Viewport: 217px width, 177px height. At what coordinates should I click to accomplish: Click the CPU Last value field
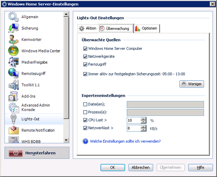[x=134, y=120]
